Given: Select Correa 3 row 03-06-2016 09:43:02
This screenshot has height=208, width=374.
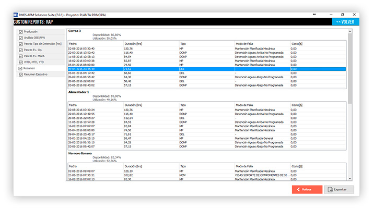Looking at the screenshot, I should pyautogui.click(x=207, y=85).
